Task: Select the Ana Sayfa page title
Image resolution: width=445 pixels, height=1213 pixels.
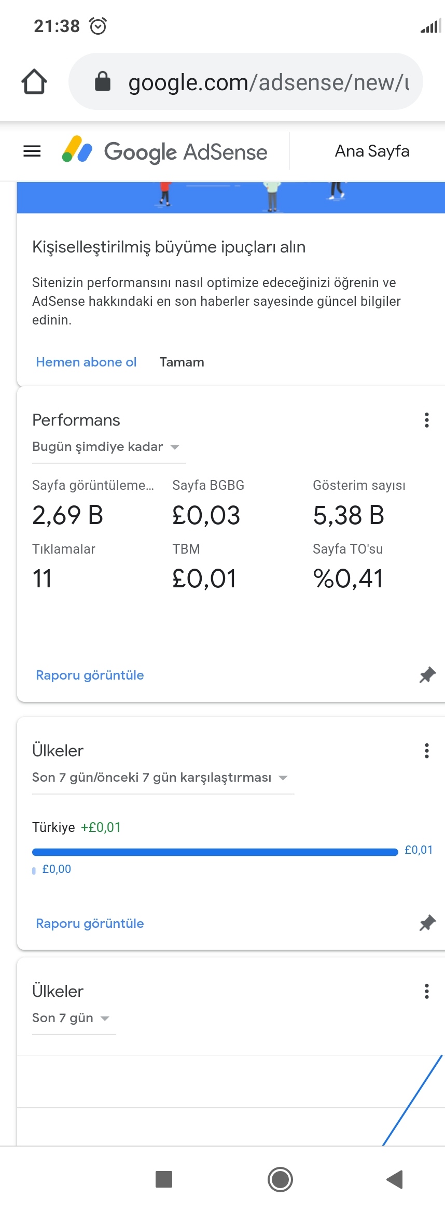Action: click(x=372, y=151)
